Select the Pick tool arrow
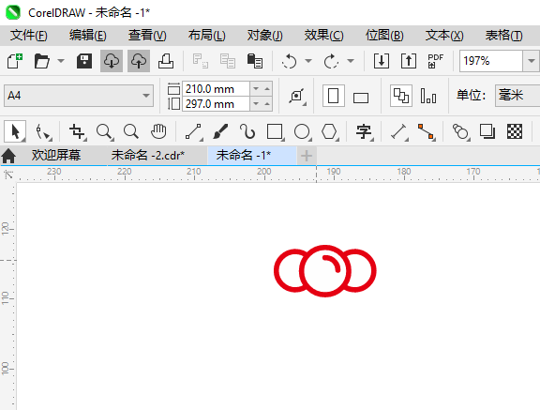 point(15,131)
